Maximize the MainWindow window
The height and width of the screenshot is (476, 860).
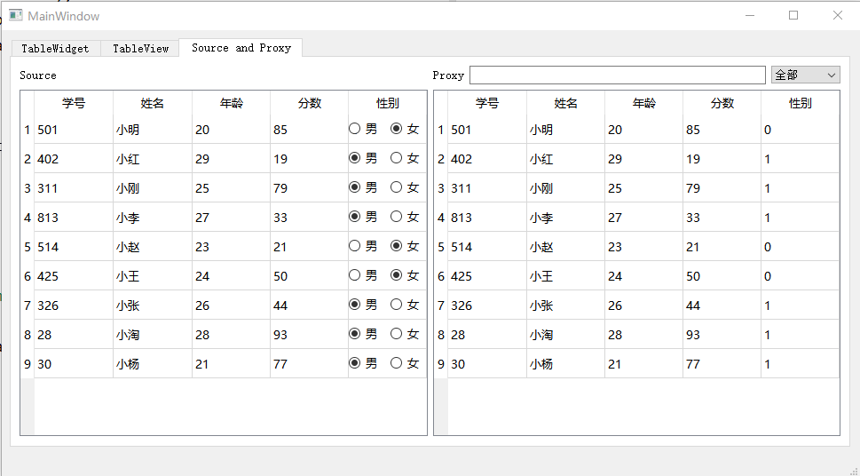point(793,15)
